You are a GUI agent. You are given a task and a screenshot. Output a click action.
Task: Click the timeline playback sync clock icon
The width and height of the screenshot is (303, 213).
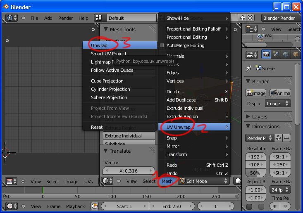click(x=95, y=206)
